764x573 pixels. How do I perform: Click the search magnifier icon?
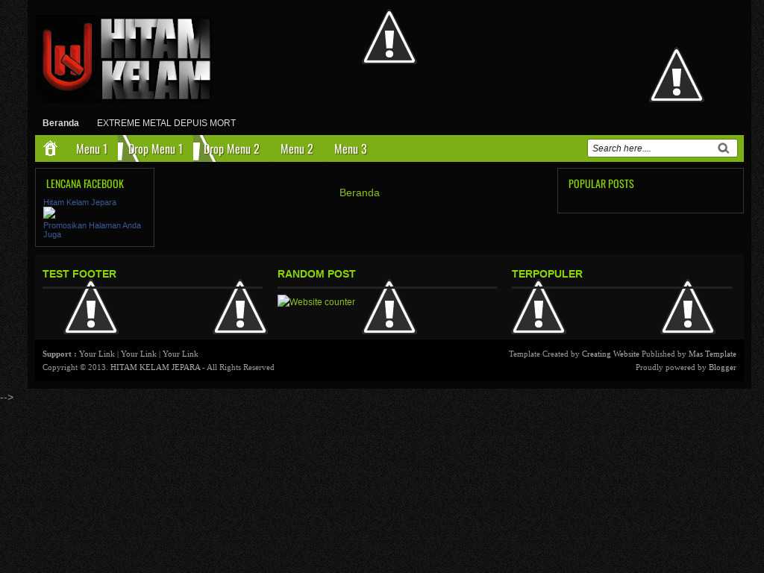(723, 148)
